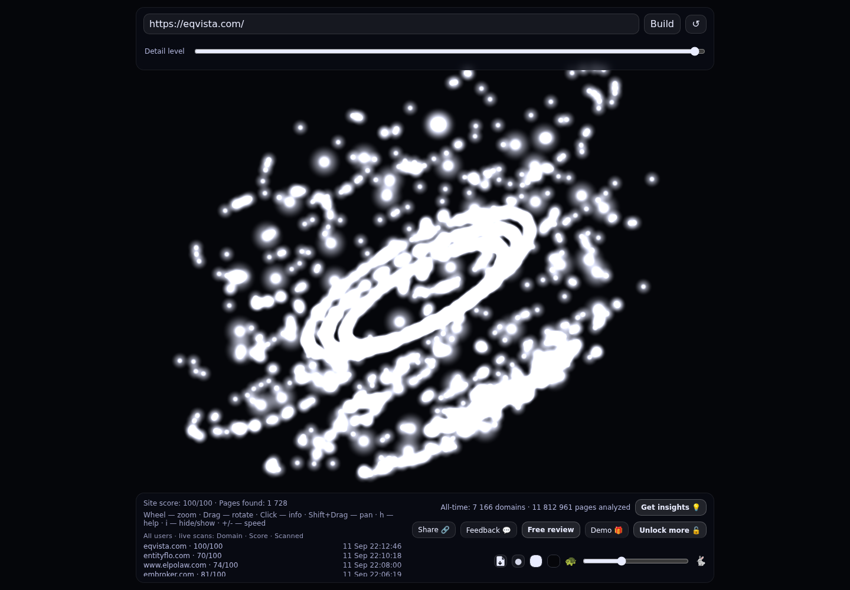
Task: Click the reset/refresh arrow icon button
Action: pos(696,24)
